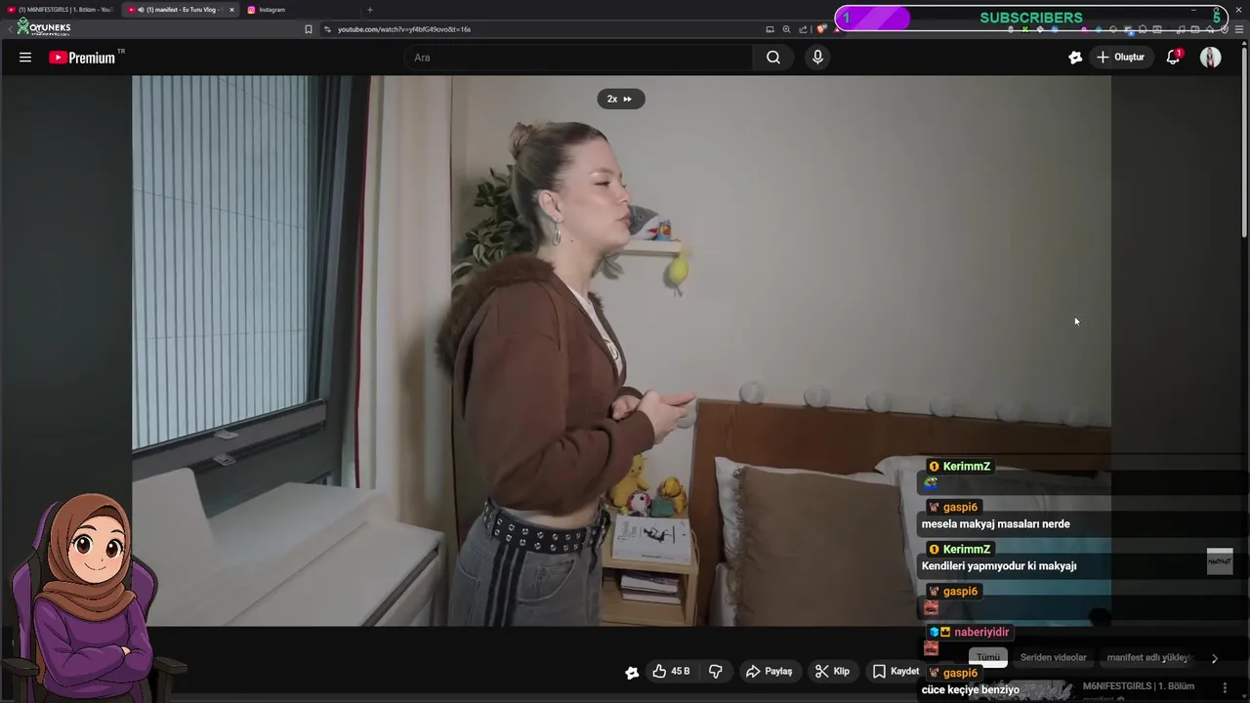
Task: Open the browser hamburger menu
Action: pyautogui.click(x=1240, y=29)
